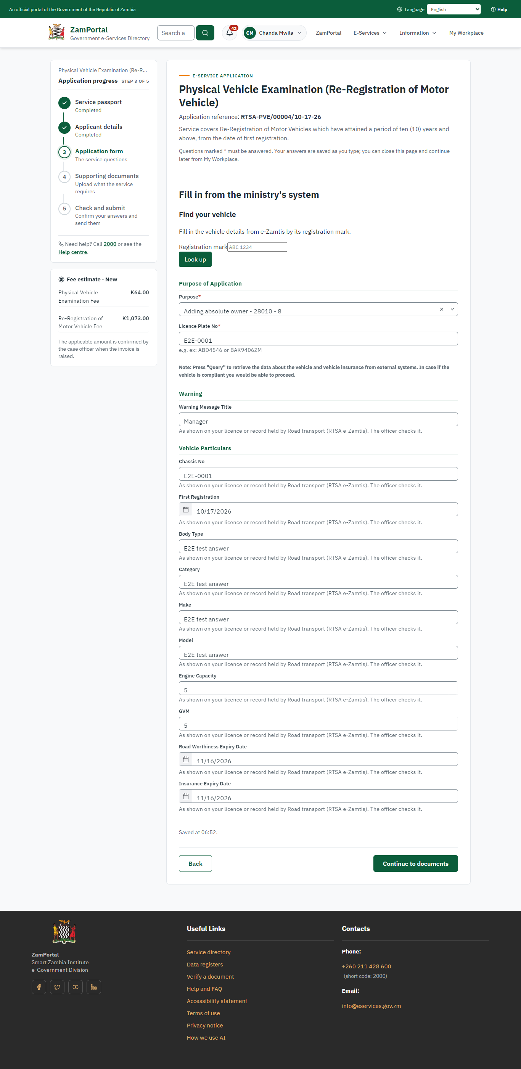Expand the Chanda Mwila account menu
Image resolution: width=521 pixels, height=1069 pixels.
(274, 33)
